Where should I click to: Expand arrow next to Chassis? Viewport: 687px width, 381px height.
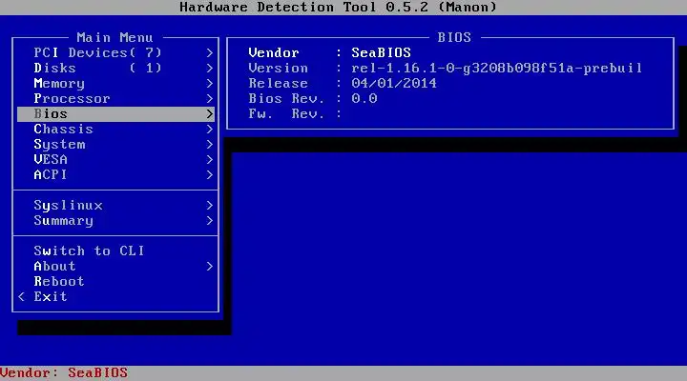point(209,130)
